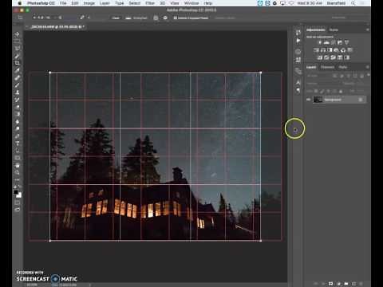Select the Gradient tool
The width and height of the screenshot is (383, 287).
pos(18,114)
